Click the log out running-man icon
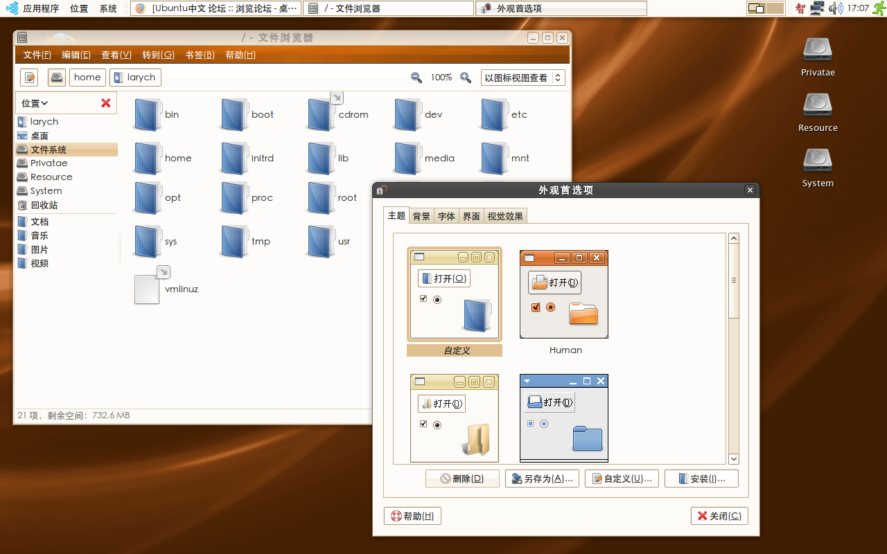Image resolution: width=887 pixels, height=554 pixels. tap(878, 8)
